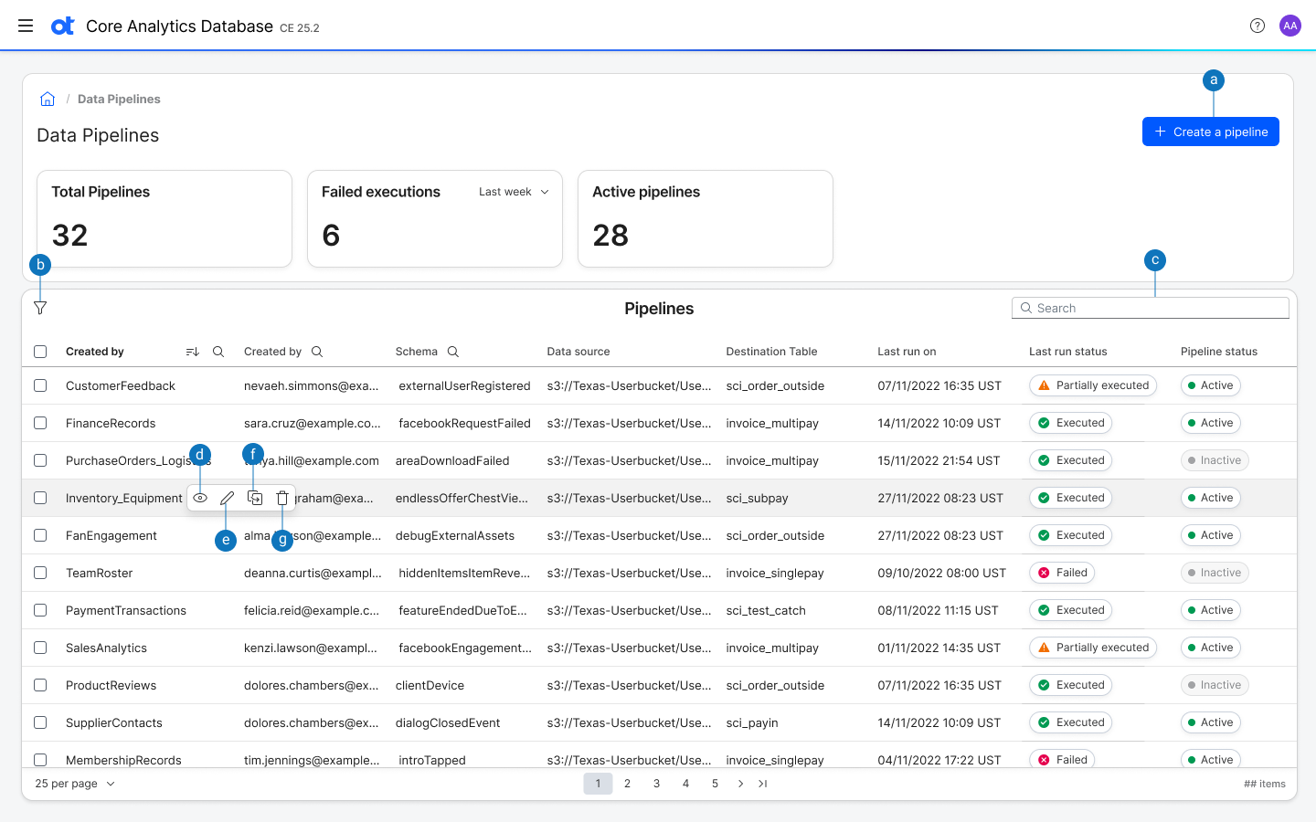Open the navigation hamburger menu

[x=25, y=26]
